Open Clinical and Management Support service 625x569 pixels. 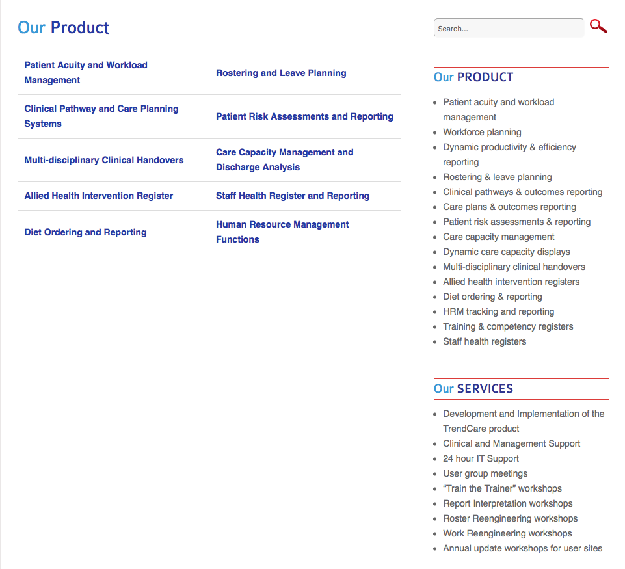pos(512,443)
